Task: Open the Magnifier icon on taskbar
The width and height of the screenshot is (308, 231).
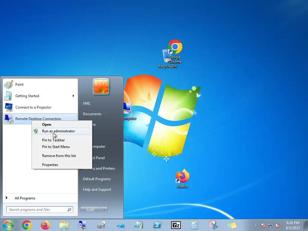Action: pos(82,225)
